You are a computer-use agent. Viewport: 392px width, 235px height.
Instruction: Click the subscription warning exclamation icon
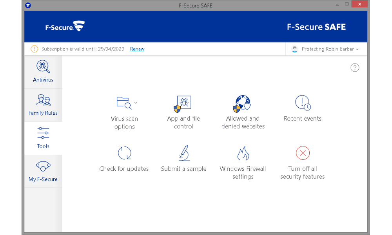pyautogui.click(x=34, y=49)
